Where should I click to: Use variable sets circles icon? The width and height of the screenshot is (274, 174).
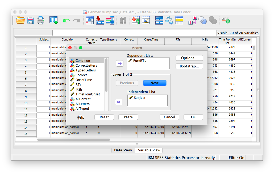[x=203, y=20]
